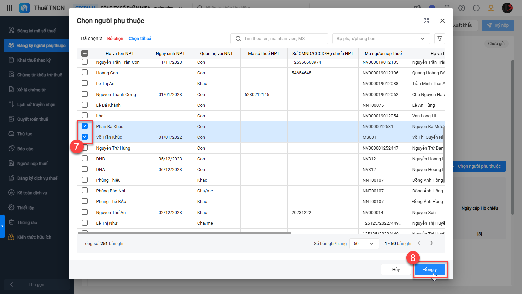Viewport: 522px width, 294px height.
Task: Sort by Họ và tên NPT column
Action: (x=120, y=53)
